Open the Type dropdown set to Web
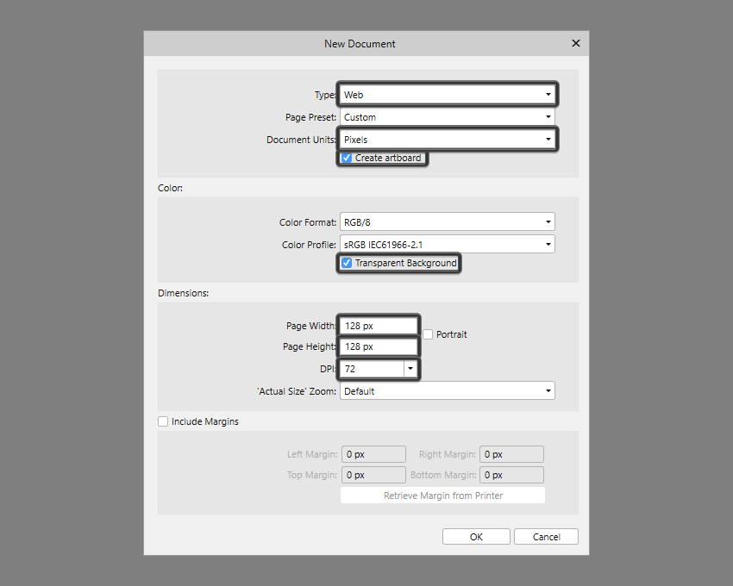 pyautogui.click(x=447, y=95)
